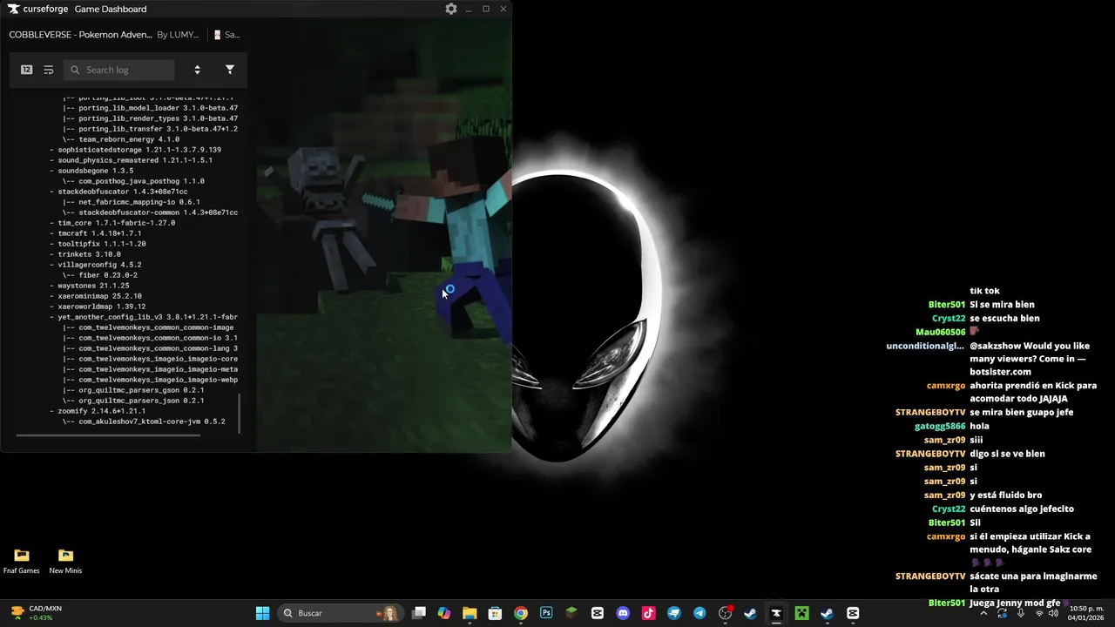1115x627 pixels.
Task: Open the Windows Start menu
Action: point(262,613)
